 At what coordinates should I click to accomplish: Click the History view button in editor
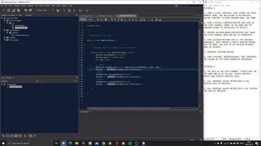pyautogui.click(x=91, y=19)
